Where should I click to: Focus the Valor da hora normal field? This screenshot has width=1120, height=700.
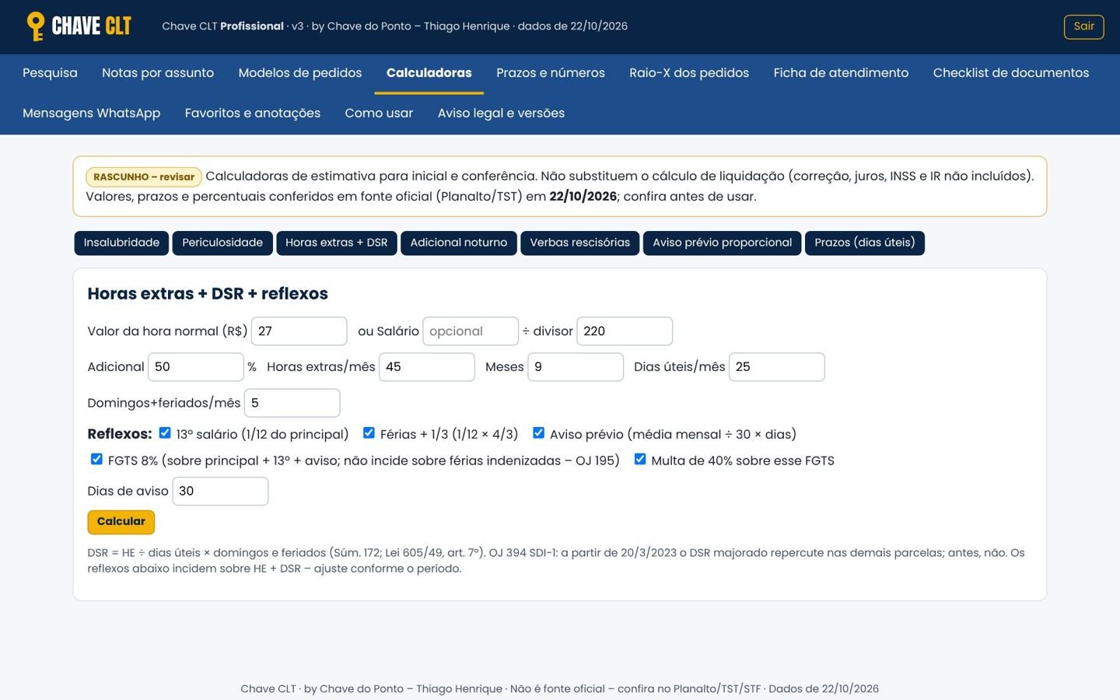299,331
